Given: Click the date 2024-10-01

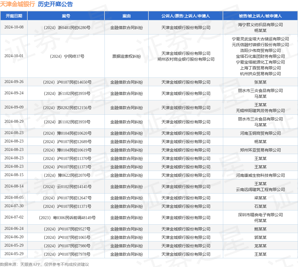Looking at the screenshot, I should click(x=14, y=56).
